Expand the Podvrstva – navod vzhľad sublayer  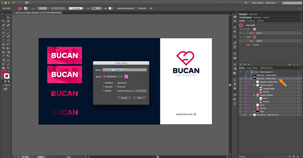point(251,75)
